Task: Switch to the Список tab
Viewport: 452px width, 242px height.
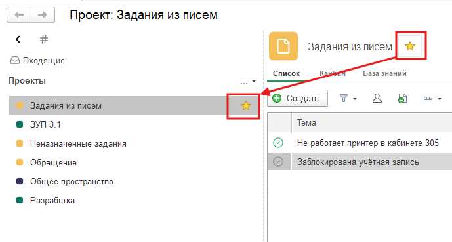Action: pyautogui.click(x=286, y=73)
